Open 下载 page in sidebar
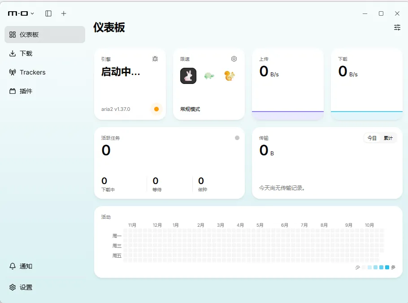This screenshot has width=408, height=303. point(45,53)
